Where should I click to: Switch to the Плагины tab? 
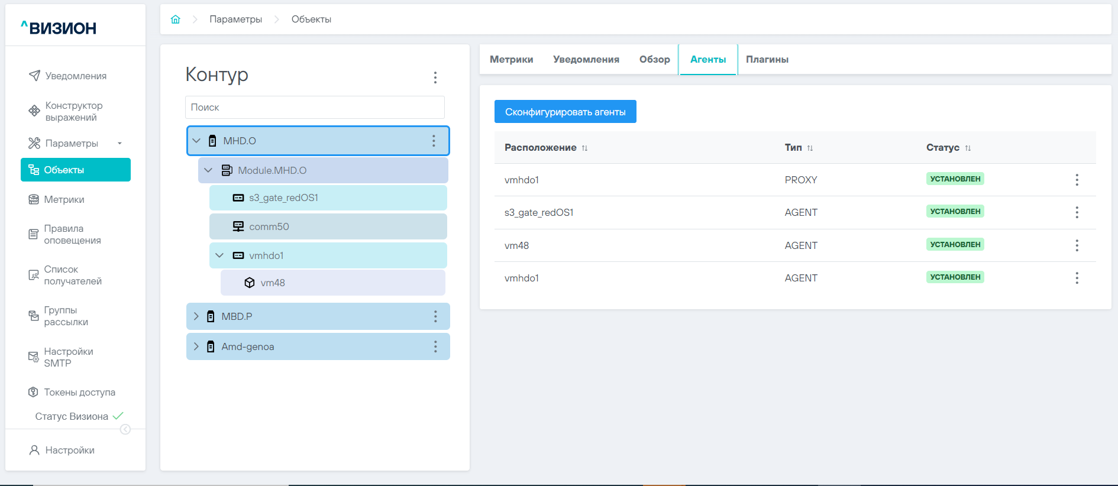pyautogui.click(x=767, y=59)
